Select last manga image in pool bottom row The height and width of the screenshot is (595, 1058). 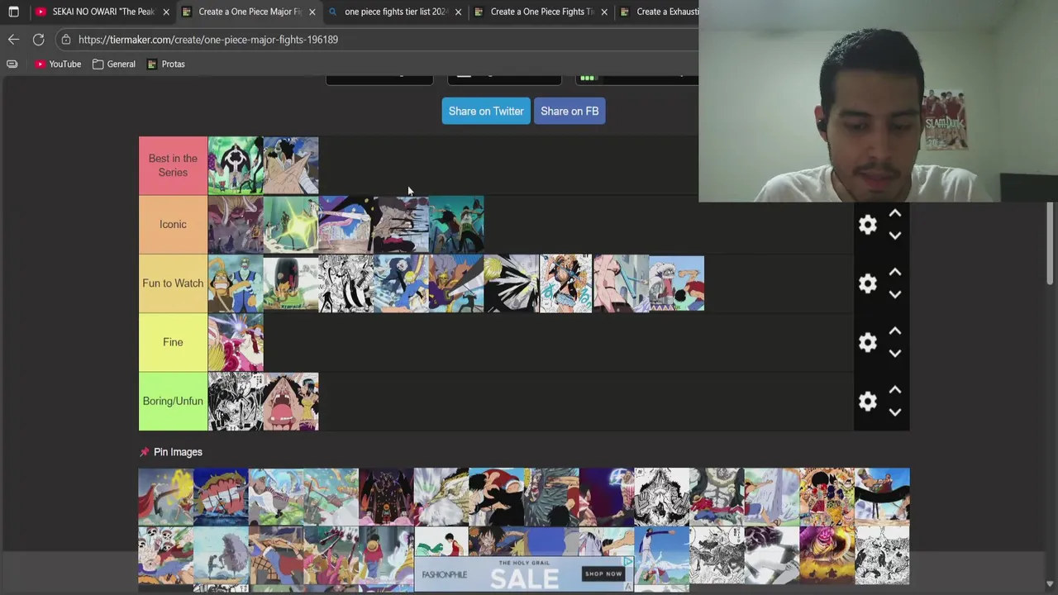click(882, 555)
